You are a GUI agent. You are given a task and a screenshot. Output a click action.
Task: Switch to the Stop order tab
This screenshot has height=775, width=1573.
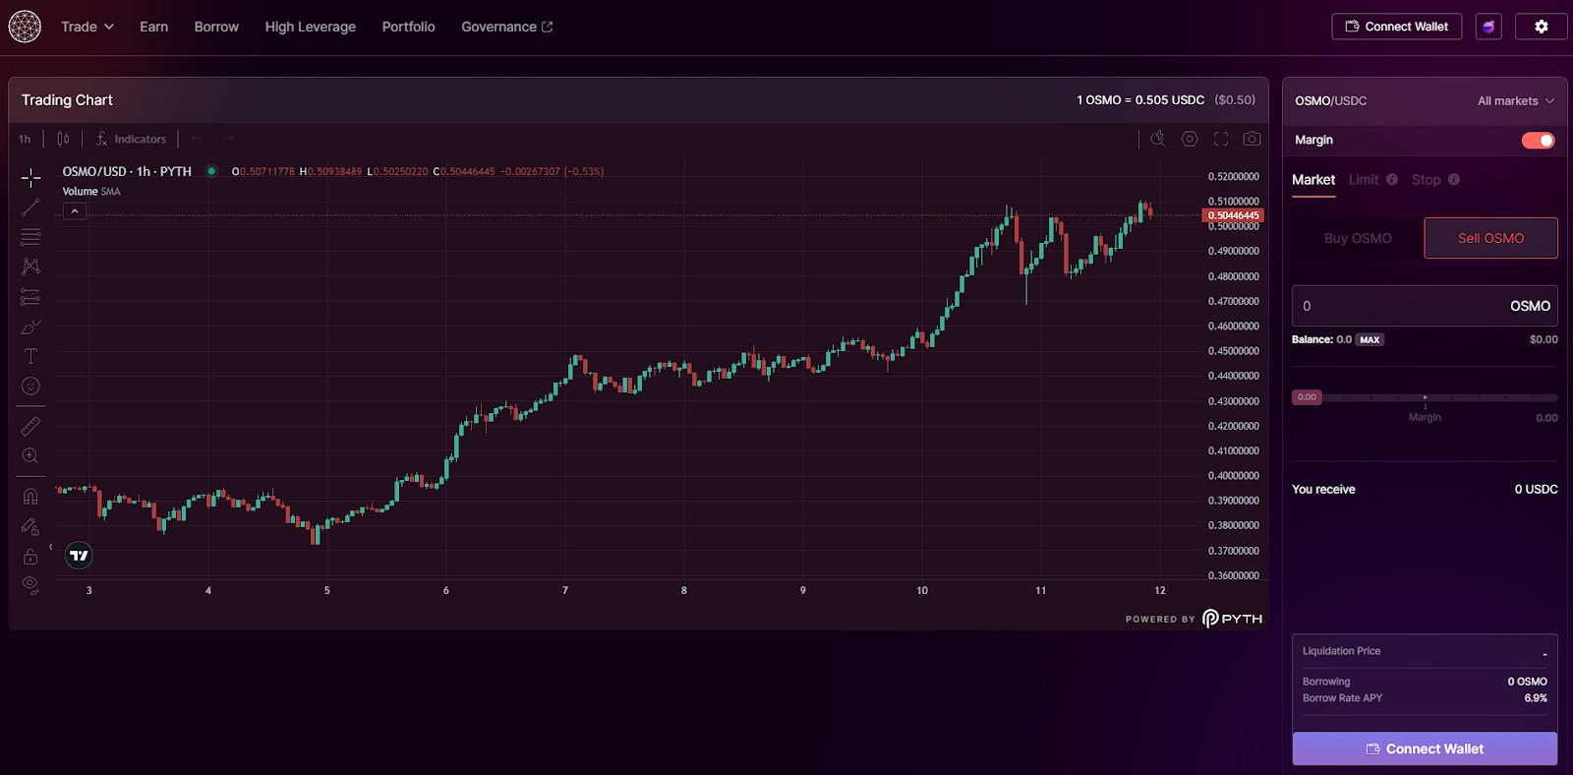[x=1426, y=180]
